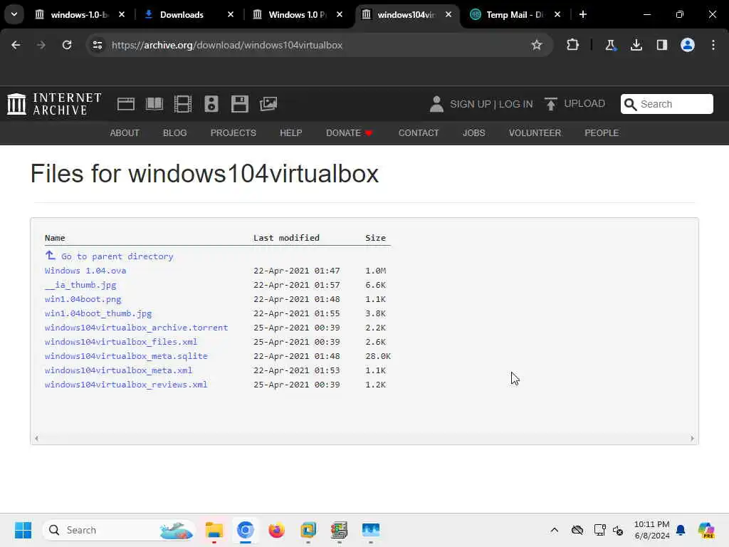The width and height of the screenshot is (729, 547).
Task: Open the DONATE menu item
Action: pyautogui.click(x=349, y=133)
